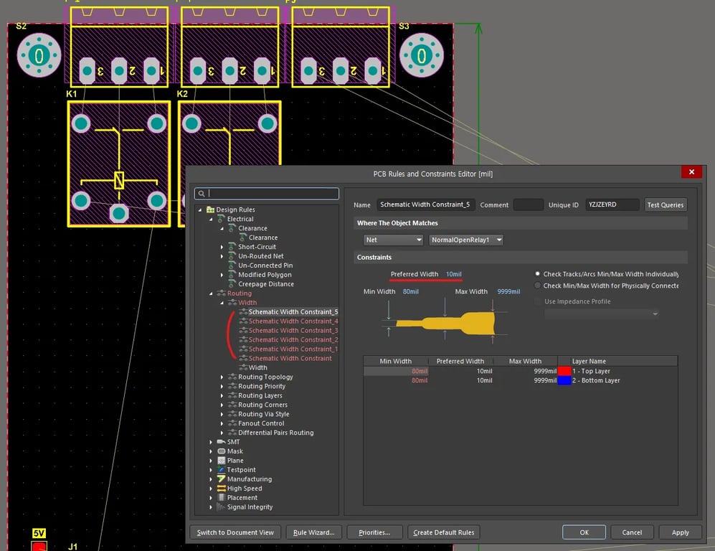Screen dimensions: 715x551
Task: Open the Net object type dropdown
Action: pyautogui.click(x=393, y=240)
